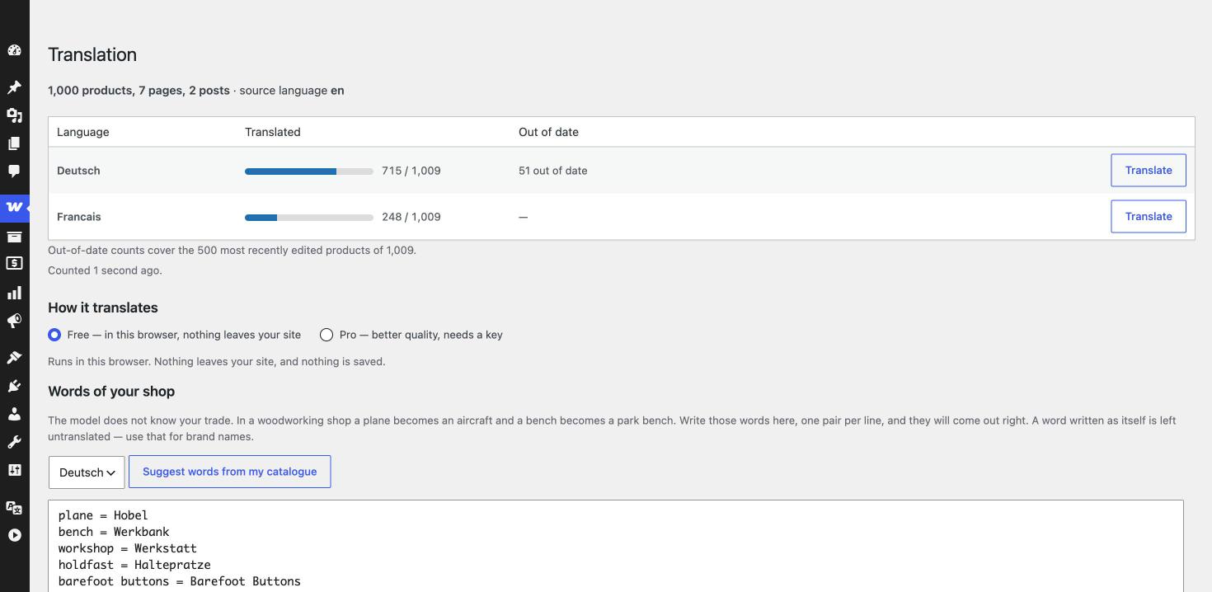Open Payments dollar sign icon
This screenshot has height=592, width=1212.
(14, 264)
